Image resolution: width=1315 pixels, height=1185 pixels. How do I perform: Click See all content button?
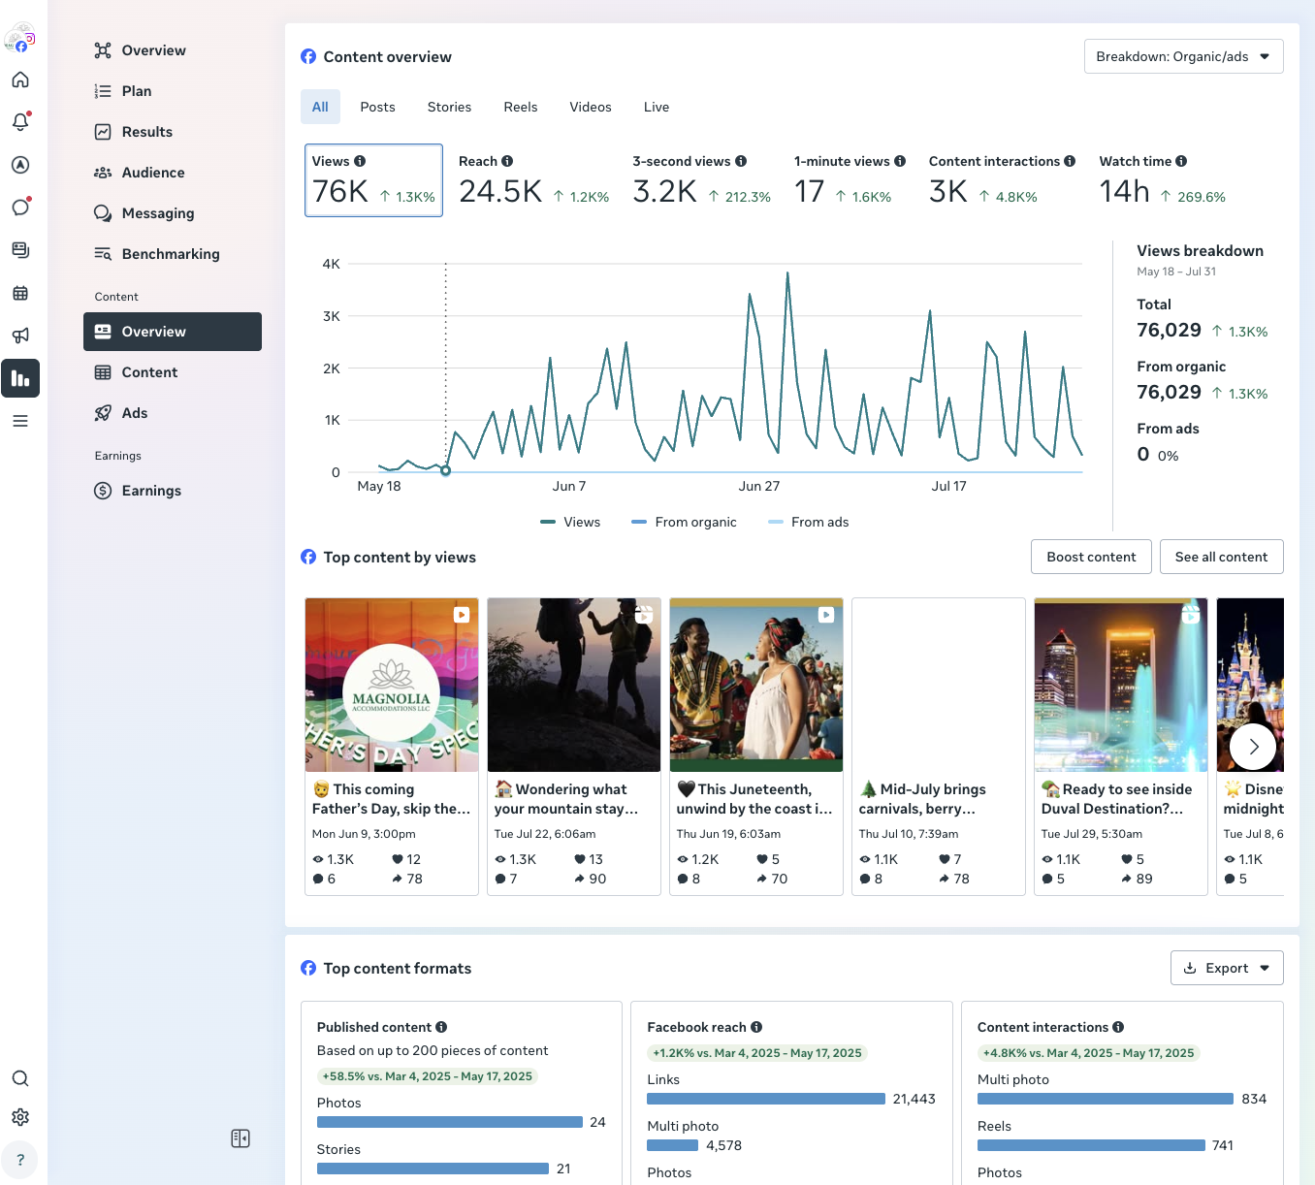click(x=1221, y=557)
